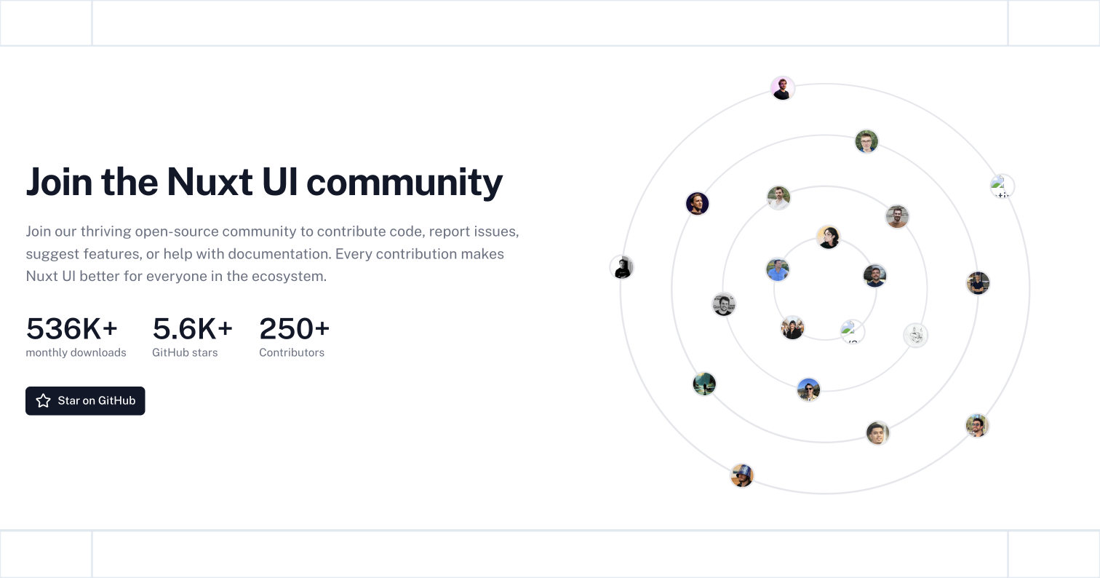Click the broken image avatar on outermost ring

pos(1003,187)
